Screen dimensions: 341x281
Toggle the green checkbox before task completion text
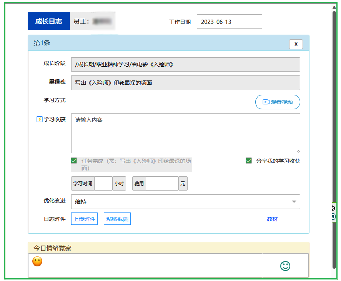pos(74,160)
